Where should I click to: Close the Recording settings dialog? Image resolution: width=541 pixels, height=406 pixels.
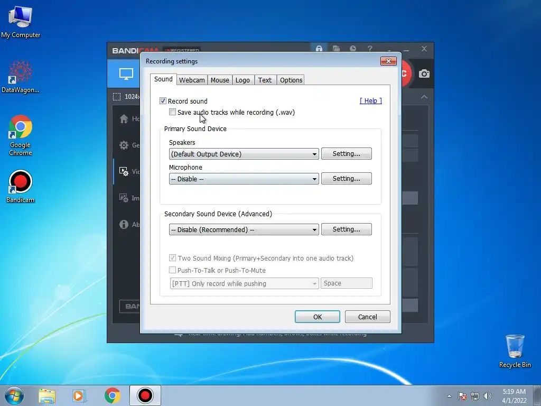coord(388,61)
